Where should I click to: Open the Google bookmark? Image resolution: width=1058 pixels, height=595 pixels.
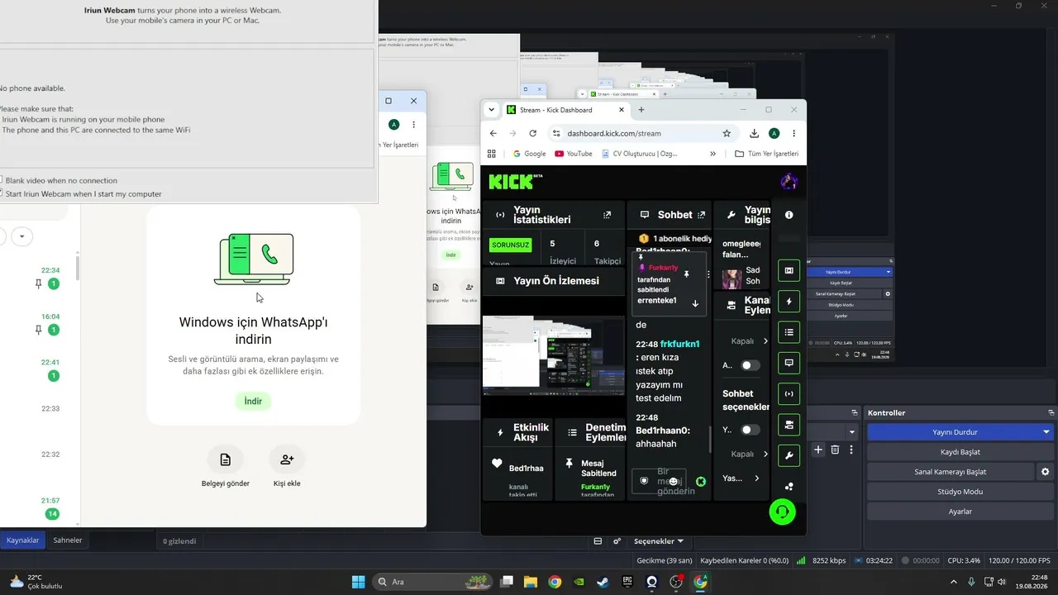tap(529, 154)
